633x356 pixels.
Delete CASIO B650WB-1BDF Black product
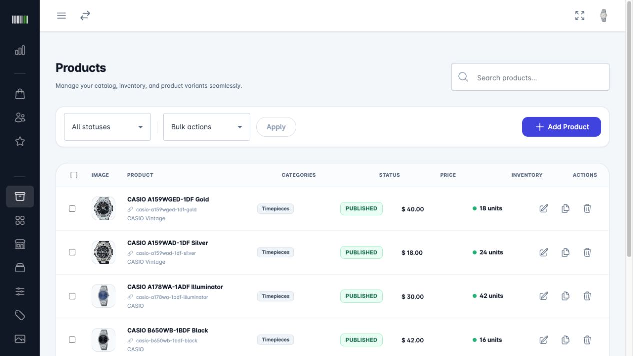click(587, 340)
